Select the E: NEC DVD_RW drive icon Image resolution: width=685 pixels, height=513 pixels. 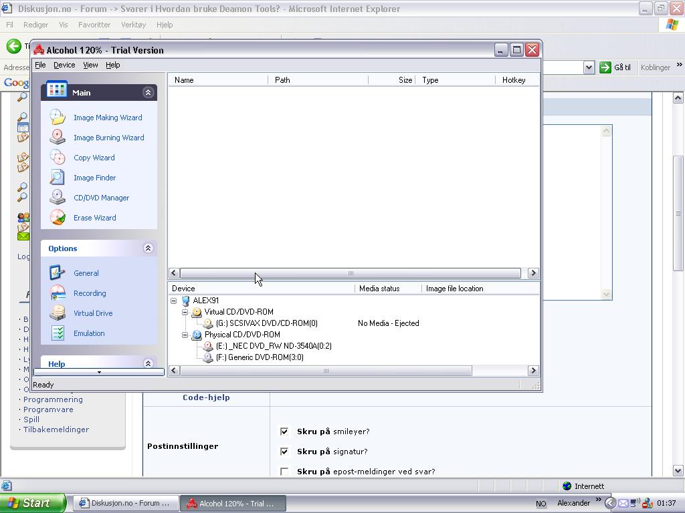coord(209,346)
